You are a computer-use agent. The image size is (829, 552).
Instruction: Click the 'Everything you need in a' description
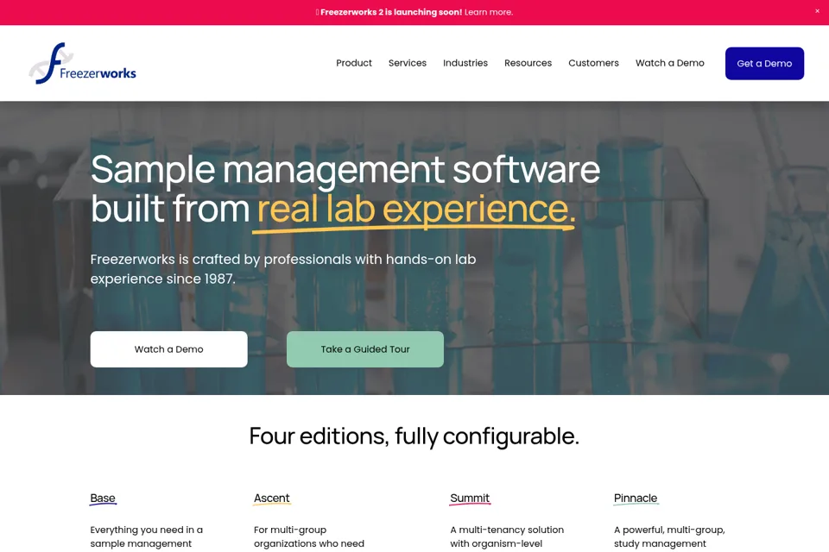pos(147,536)
